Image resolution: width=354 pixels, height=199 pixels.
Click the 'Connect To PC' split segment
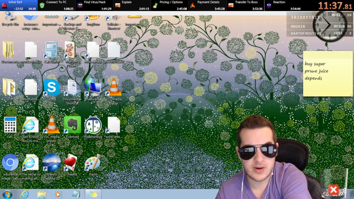click(56, 6)
